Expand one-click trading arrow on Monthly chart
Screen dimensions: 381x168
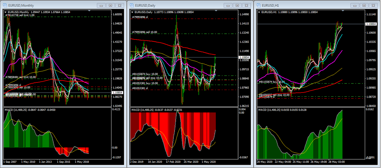5,12
